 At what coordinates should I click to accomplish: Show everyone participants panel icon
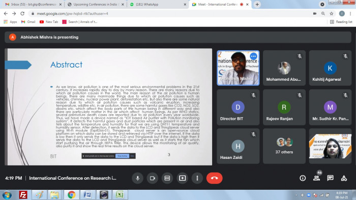(316, 178)
